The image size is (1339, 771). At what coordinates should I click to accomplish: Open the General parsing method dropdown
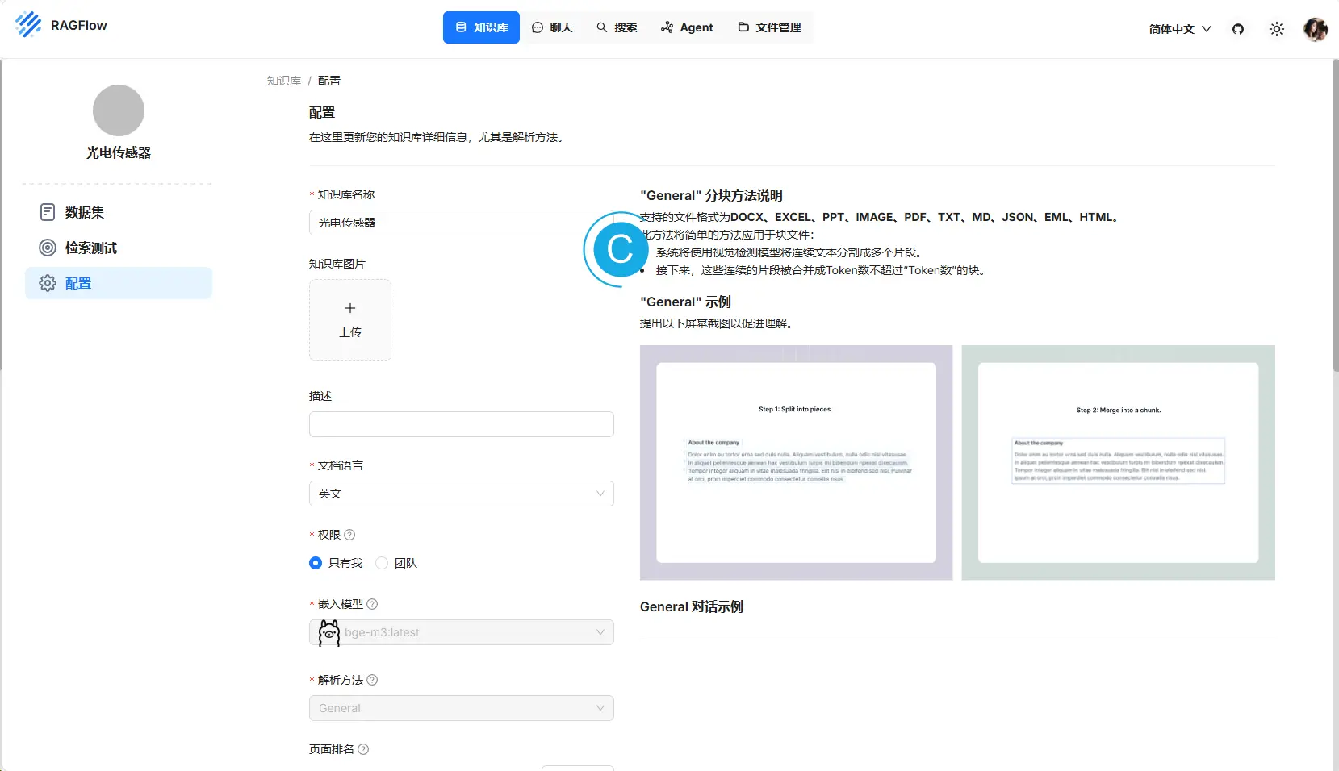(x=462, y=708)
